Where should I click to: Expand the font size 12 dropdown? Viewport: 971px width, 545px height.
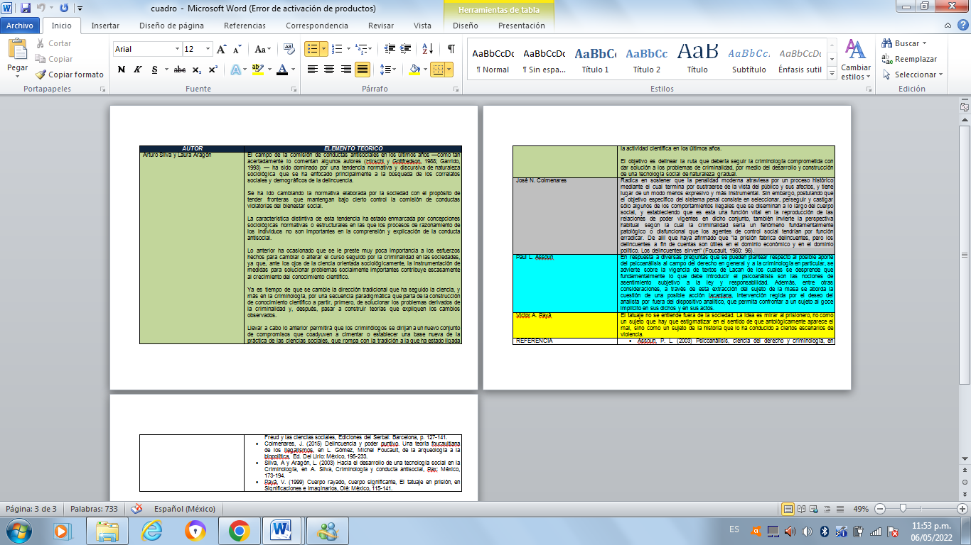click(209, 49)
